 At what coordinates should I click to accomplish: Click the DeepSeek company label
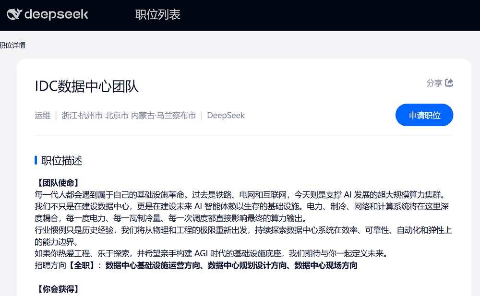[226, 116]
